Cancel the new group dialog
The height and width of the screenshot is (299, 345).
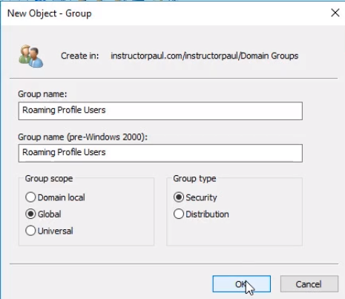pos(309,284)
